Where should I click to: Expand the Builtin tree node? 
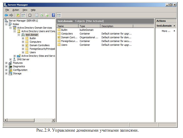tap(23, 38)
